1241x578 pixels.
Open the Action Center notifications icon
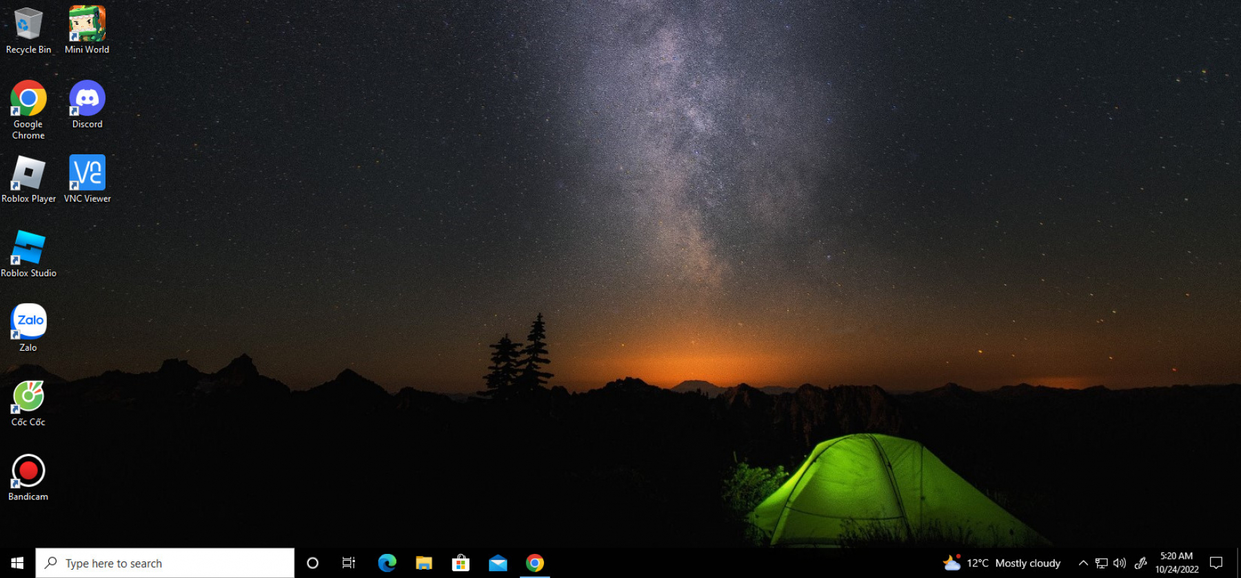pos(1216,563)
